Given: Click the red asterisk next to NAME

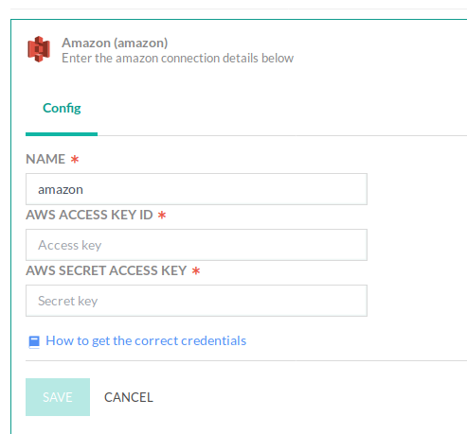Looking at the screenshot, I should click(75, 159).
